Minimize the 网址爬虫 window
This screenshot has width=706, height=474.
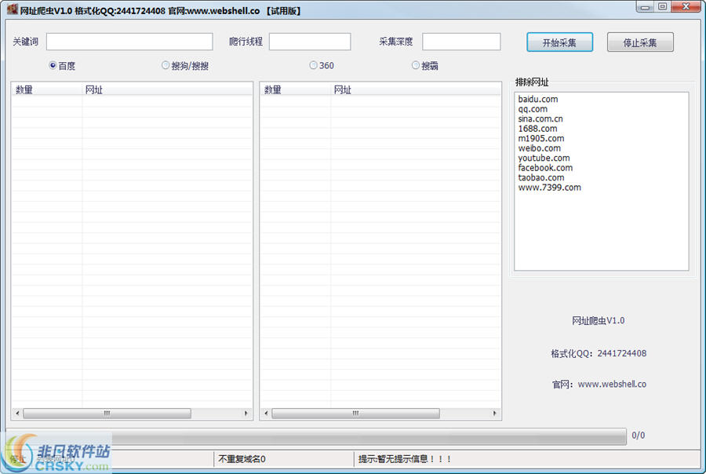[x=646, y=6]
